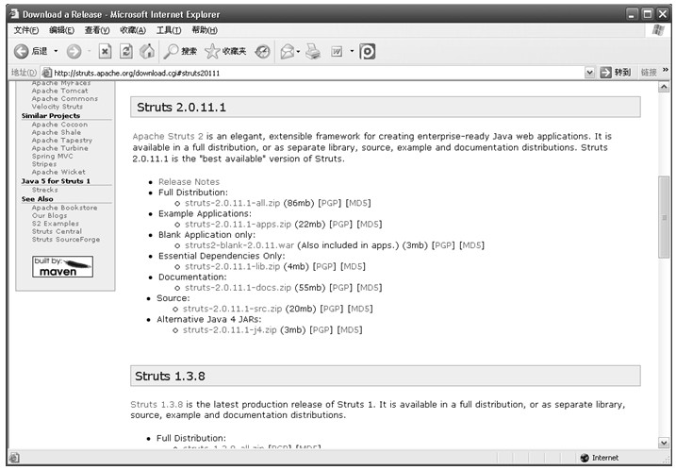Click the scrollbar down arrow

click(x=664, y=443)
